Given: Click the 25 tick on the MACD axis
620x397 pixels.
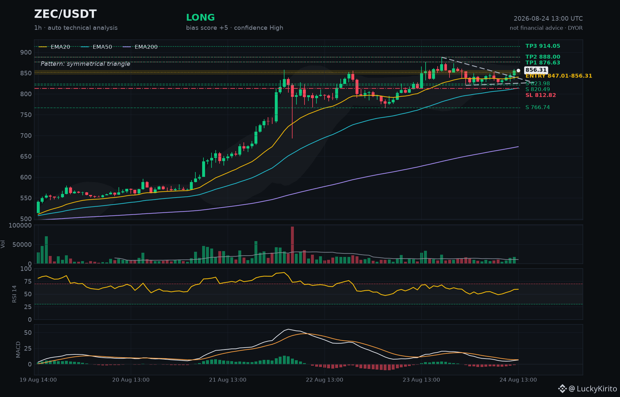Looking at the screenshot, I should point(28,349).
